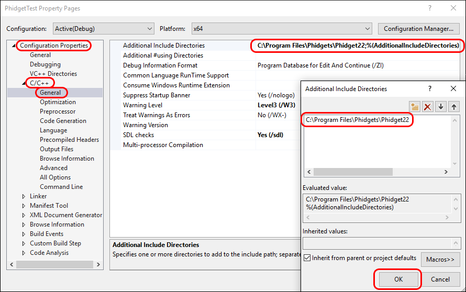466x292 pixels.
Task: Select Preprocessor under C/C++
Action: pos(58,111)
